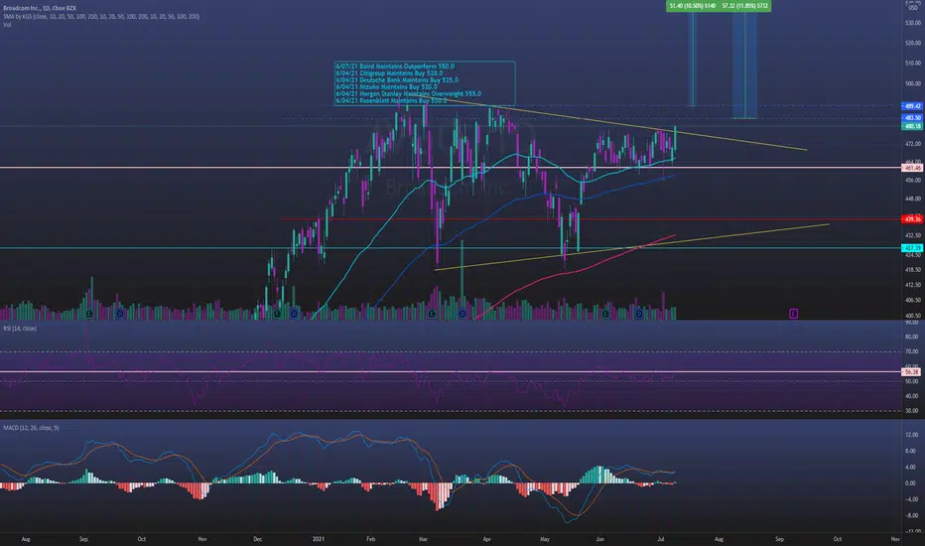Click the dividend marker in late September 2020

[x=120, y=314]
